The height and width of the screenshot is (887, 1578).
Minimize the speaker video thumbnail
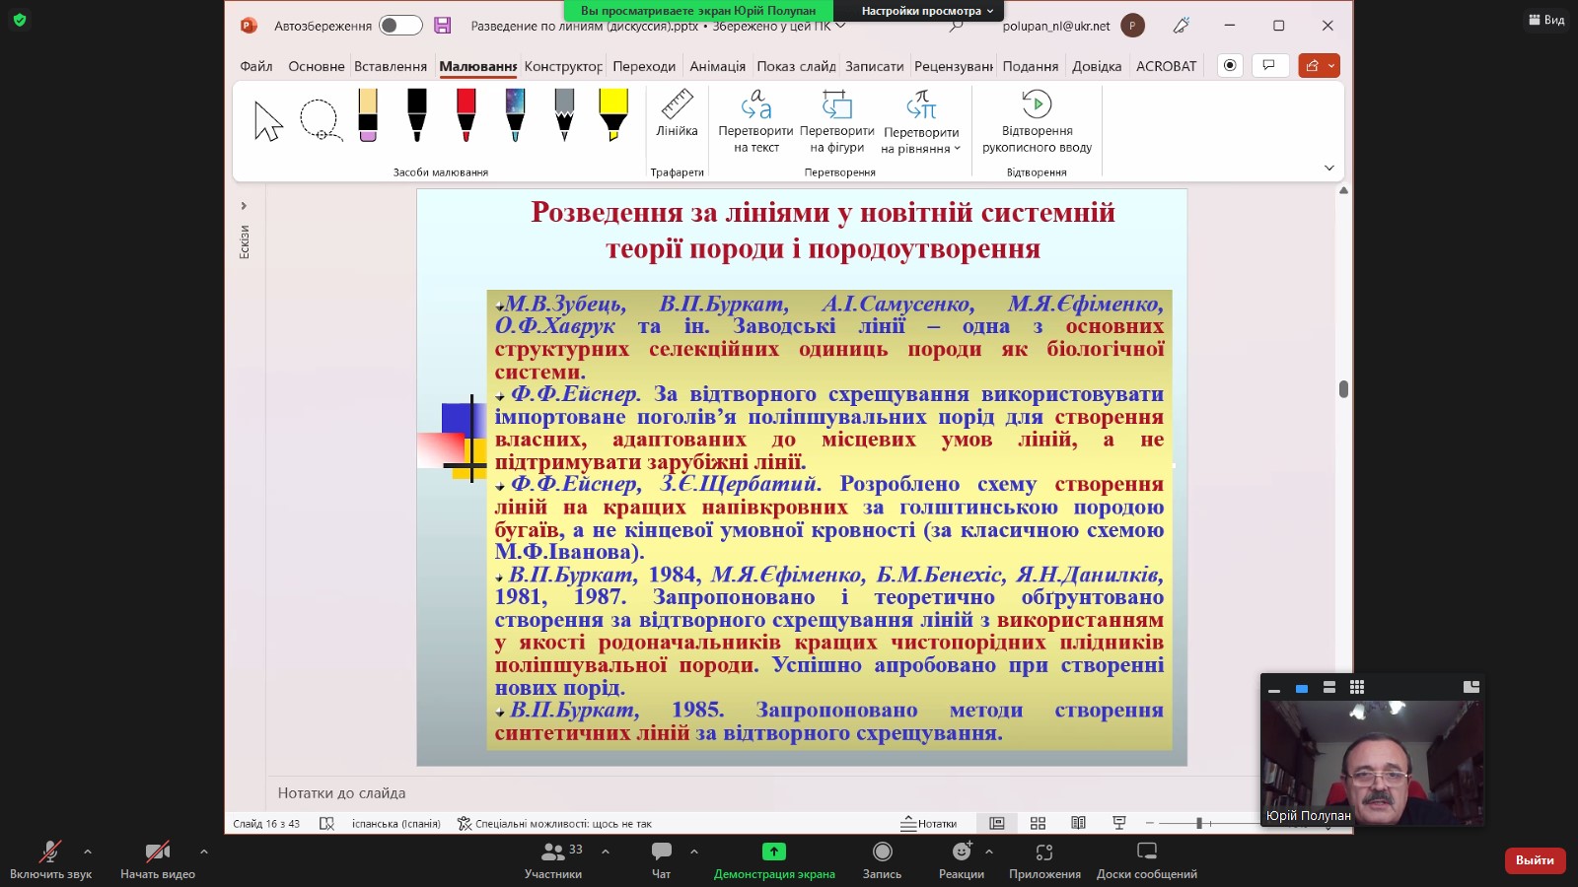pyautogui.click(x=1273, y=688)
